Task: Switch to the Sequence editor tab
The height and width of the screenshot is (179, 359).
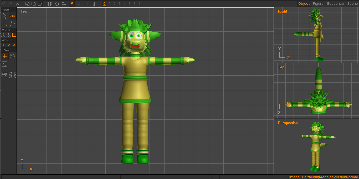Action: point(335,4)
